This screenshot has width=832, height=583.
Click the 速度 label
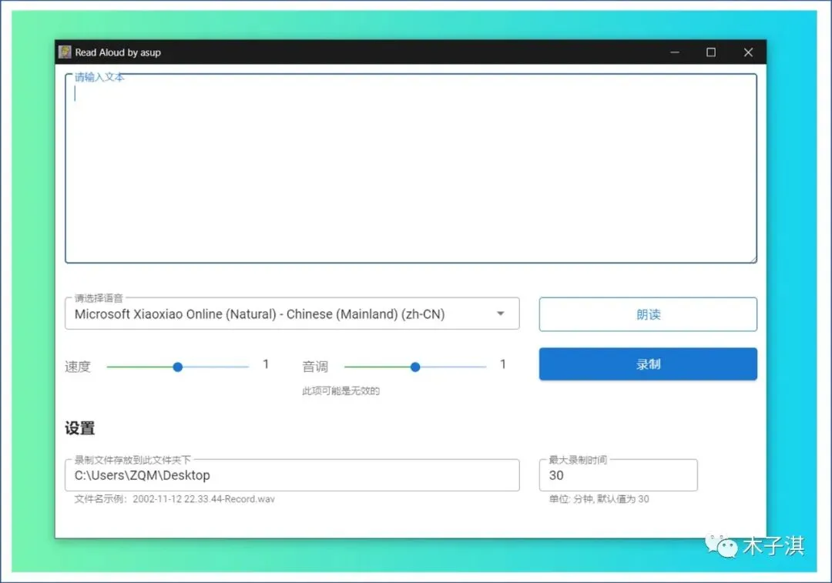click(x=78, y=367)
